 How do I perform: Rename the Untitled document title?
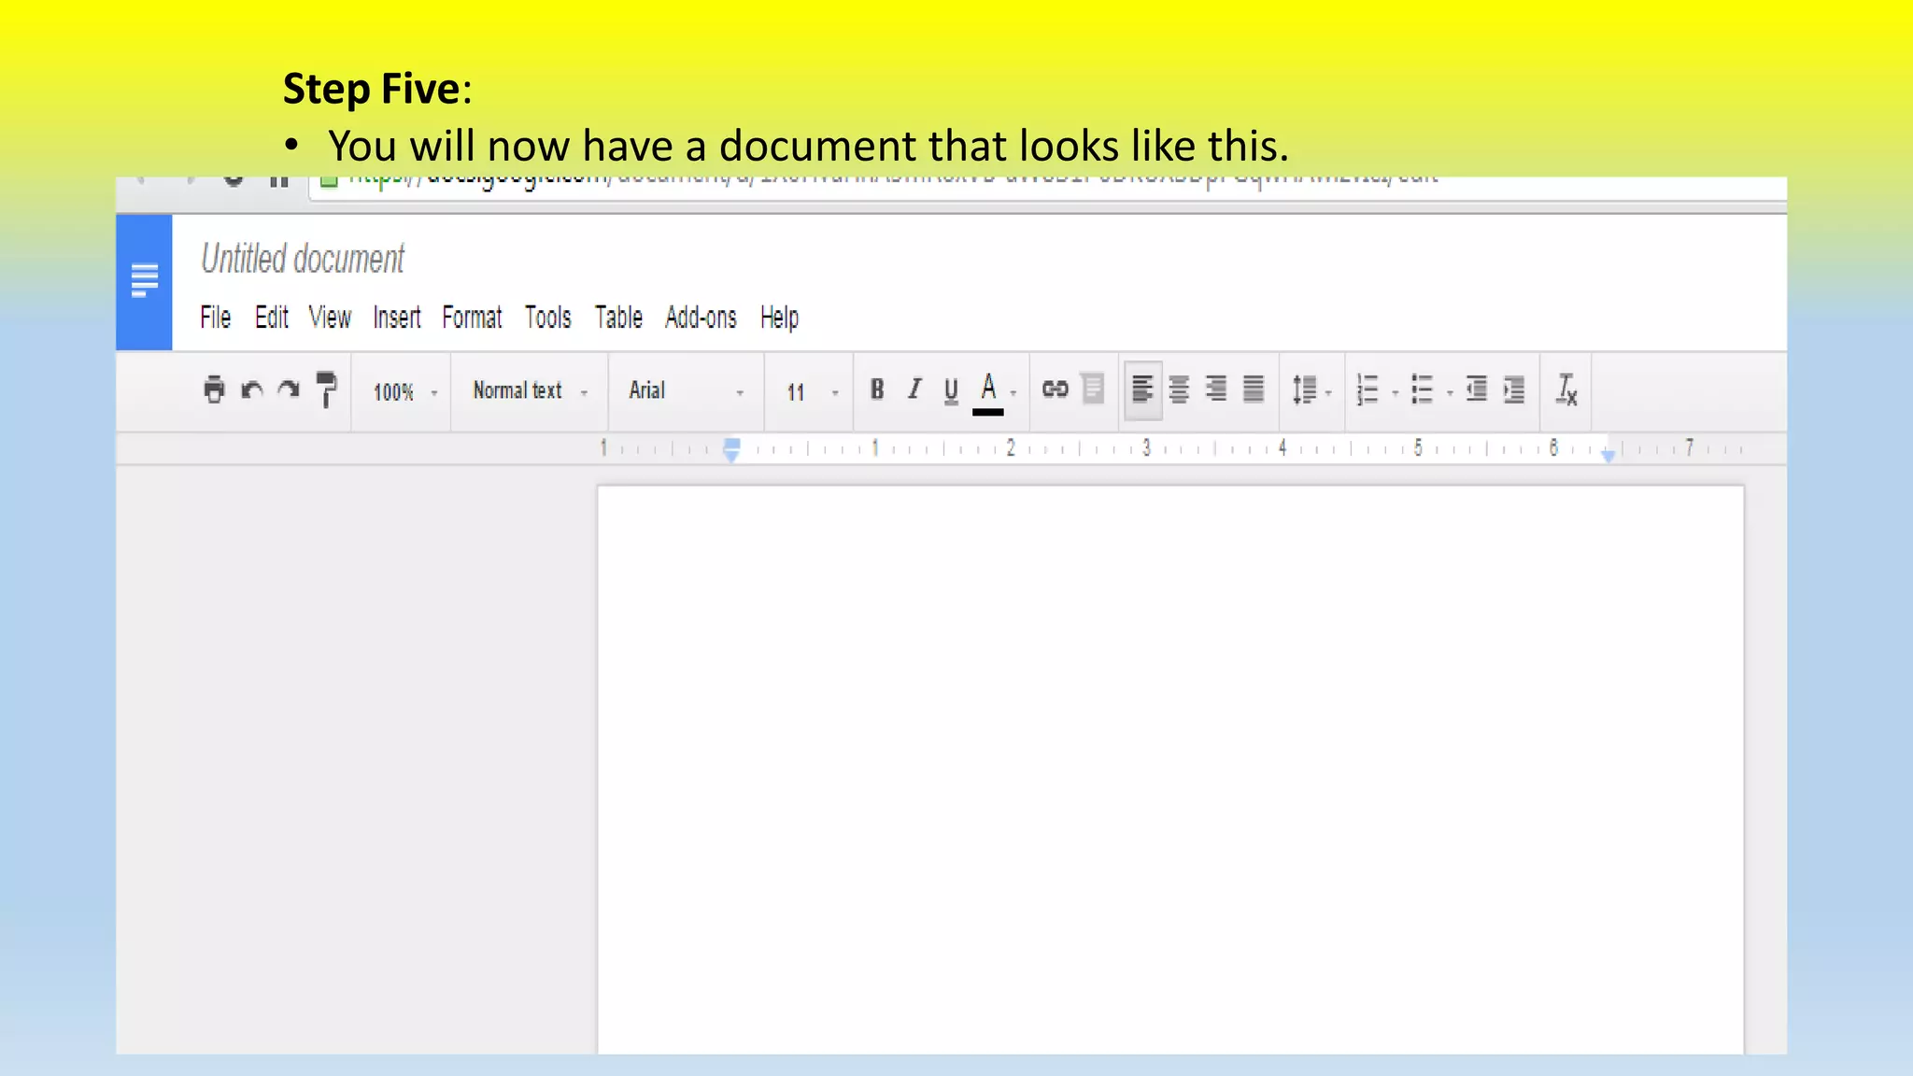coord(303,259)
